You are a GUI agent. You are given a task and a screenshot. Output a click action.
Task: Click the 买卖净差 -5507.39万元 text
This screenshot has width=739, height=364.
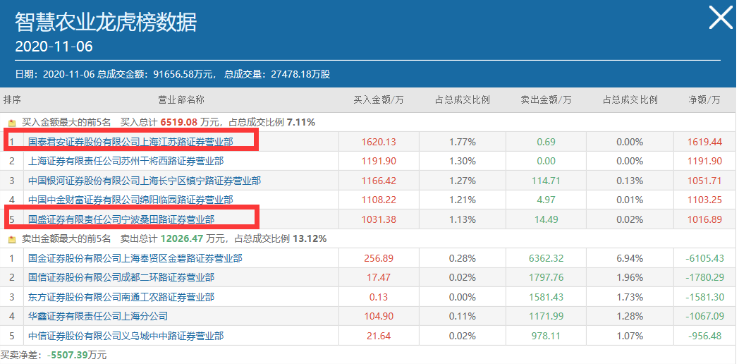point(54,356)
